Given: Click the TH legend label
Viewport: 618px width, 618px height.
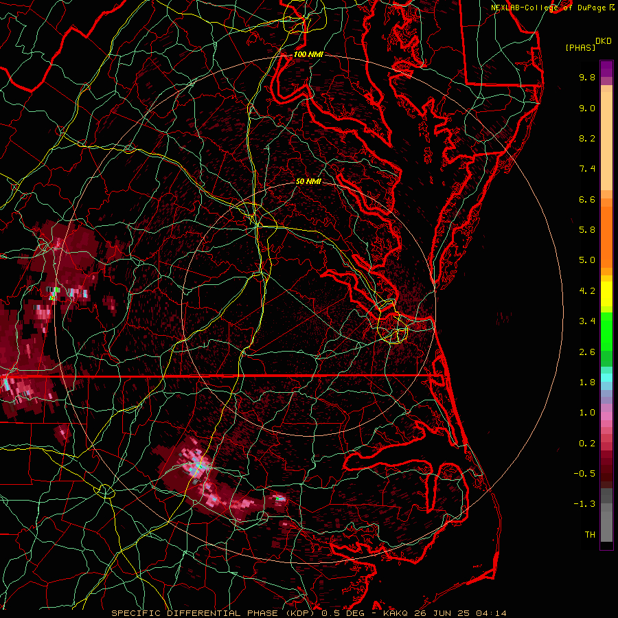Looking at the screenshot, I should tap(590, 535).
